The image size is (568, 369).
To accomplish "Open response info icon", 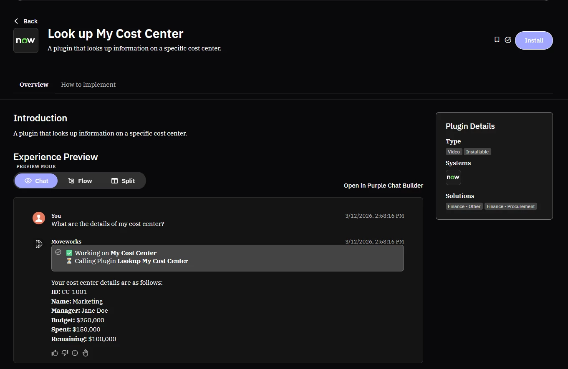I will click(x=75, y=353).
